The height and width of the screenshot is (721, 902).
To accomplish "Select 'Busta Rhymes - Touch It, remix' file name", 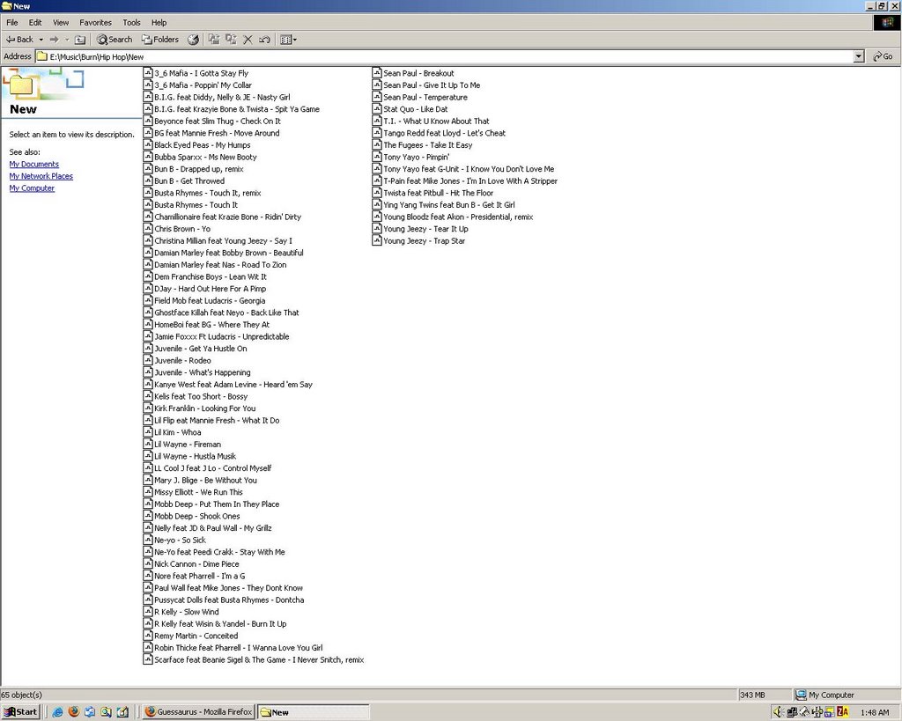I will pyautogui.click(x=208, y=193).
